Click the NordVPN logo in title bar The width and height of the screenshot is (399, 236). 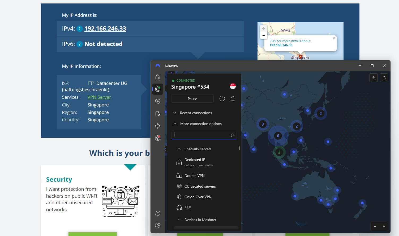pyautogui.click(x=158, y=66)
